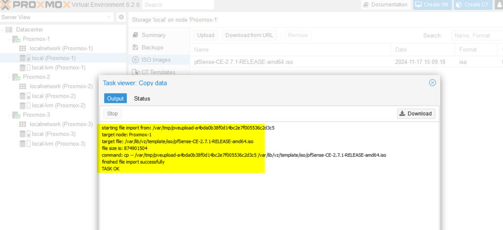The height and width of the screenshot is (230, 503).
Task: Open the Backups panel
Action: pos(159,48)
